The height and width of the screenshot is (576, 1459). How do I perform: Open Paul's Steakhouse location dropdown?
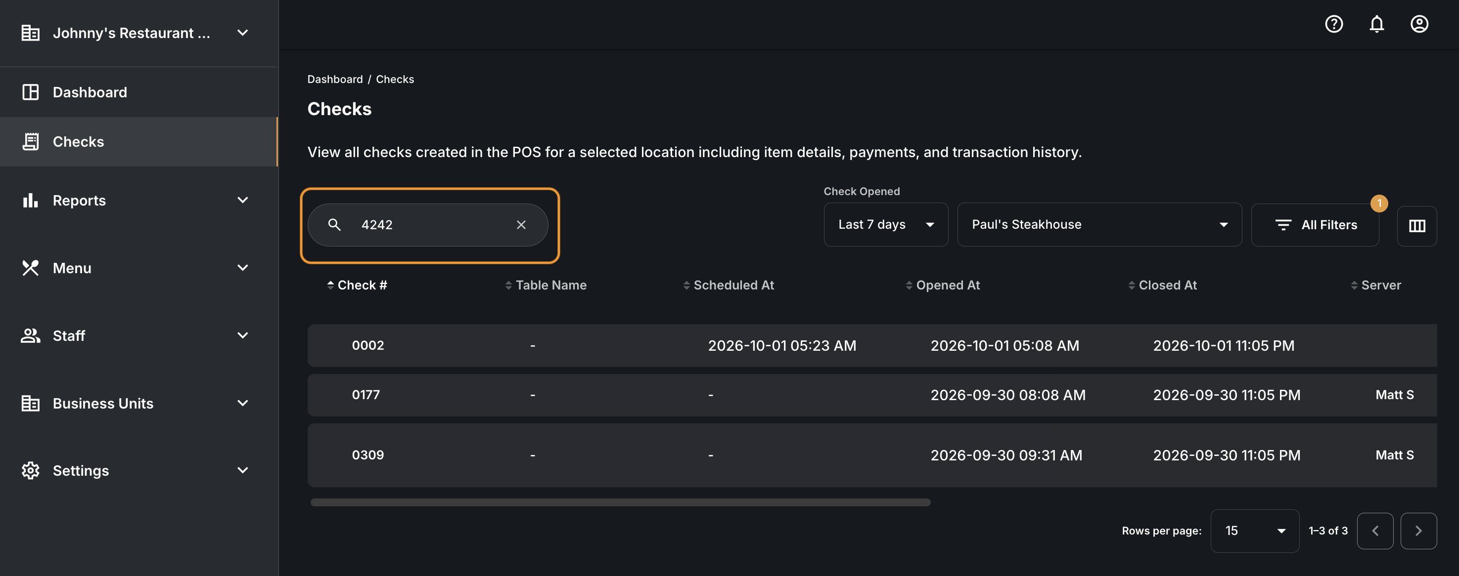click(1099, 225)
